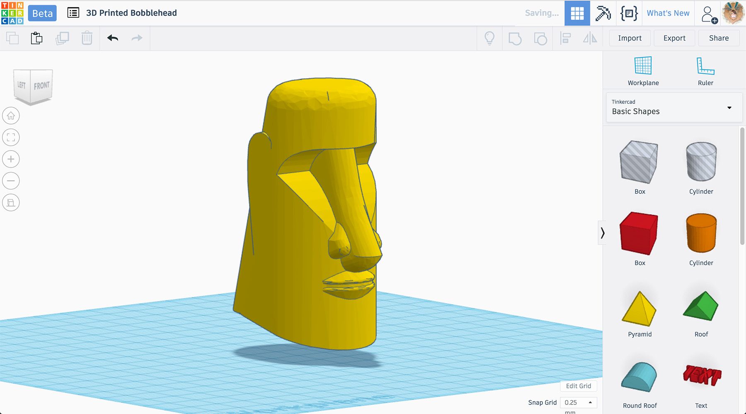The image size is (746, 414).
Task: Select the Align tool
Action: (565, 38)
